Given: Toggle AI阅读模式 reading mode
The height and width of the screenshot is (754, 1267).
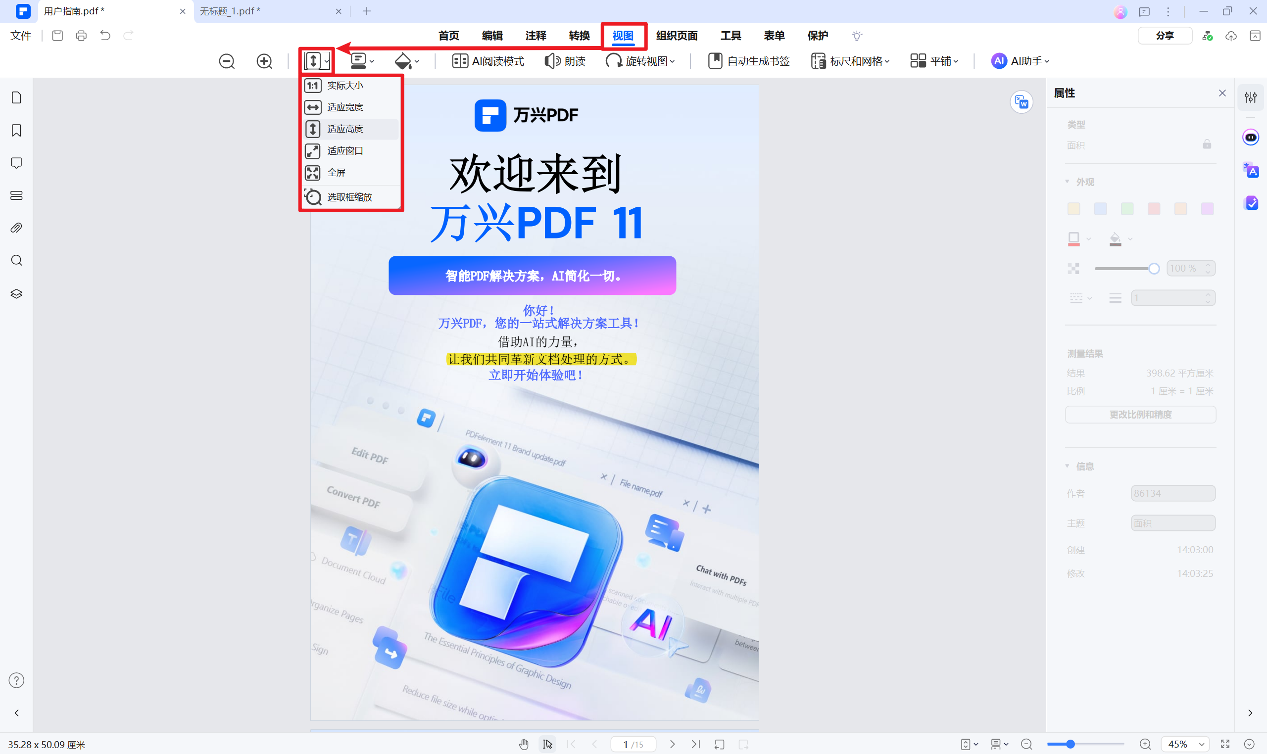Looking at the screenshot, I should [488, 61].
